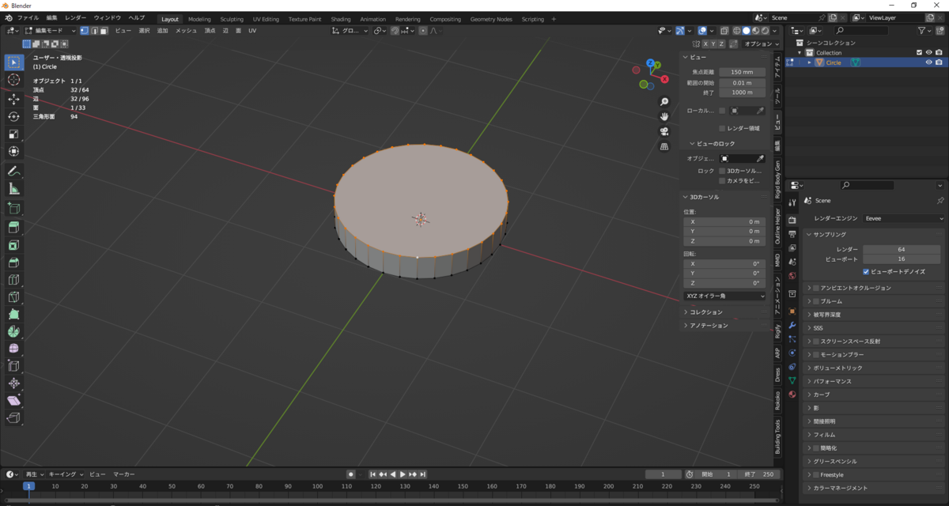Select the Shrink/Fatten tool

click(13, 383)
